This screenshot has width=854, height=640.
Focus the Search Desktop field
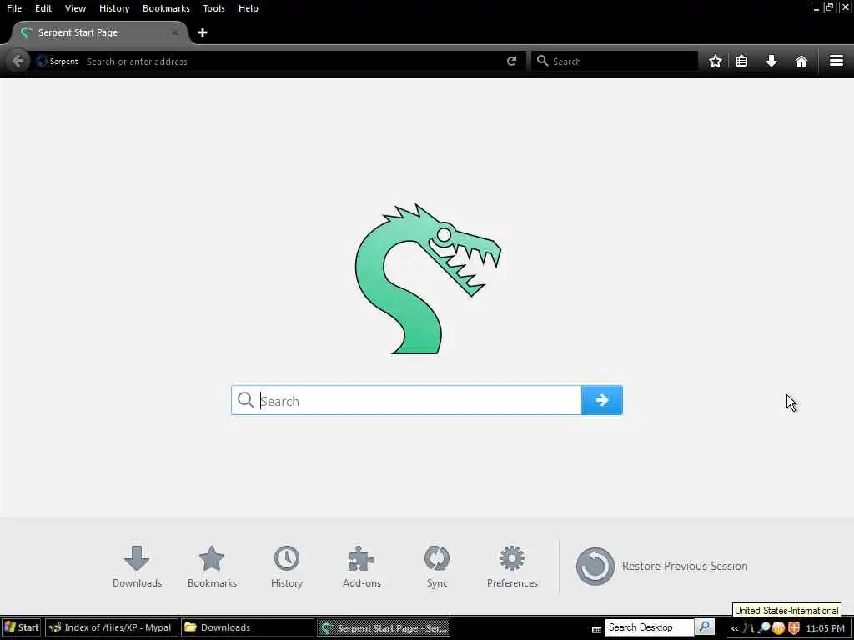pyautogui.click(x=649, y=627)
